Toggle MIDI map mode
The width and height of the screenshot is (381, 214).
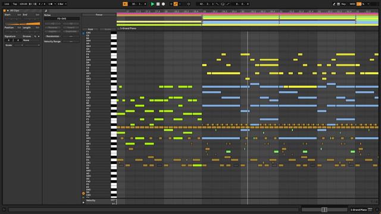click(352, 4)
